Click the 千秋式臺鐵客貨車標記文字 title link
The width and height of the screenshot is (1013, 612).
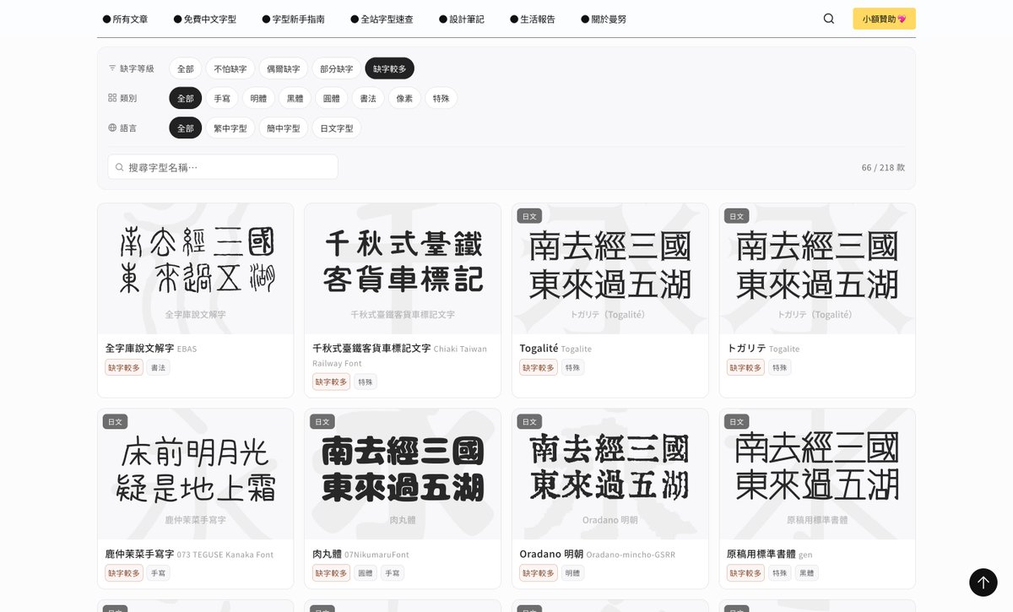pos(399,355)
